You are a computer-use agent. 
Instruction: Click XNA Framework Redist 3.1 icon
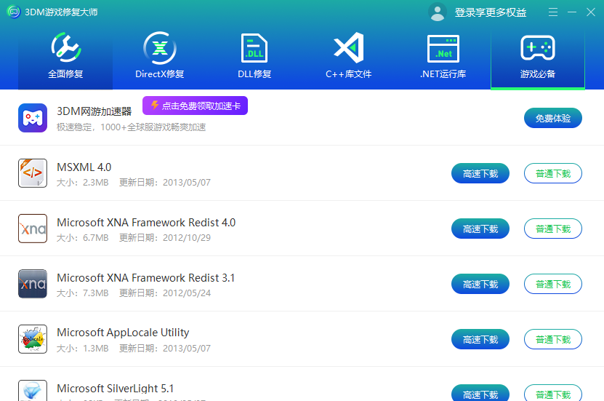pyautogui.click(x=33, y=284)
